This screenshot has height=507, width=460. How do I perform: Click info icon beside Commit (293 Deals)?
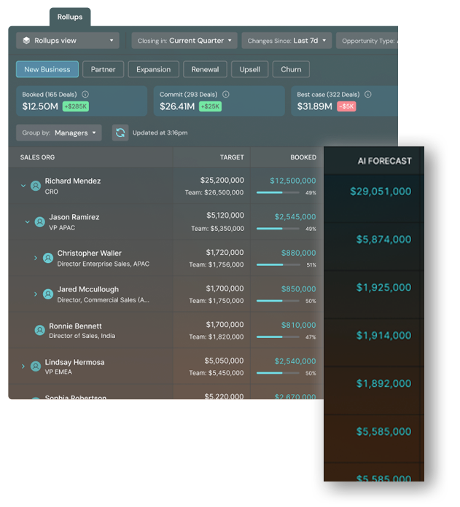[x=226, y=95]
